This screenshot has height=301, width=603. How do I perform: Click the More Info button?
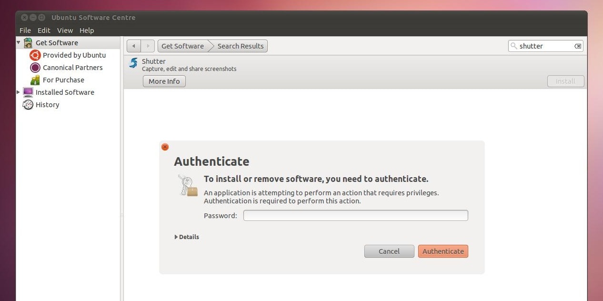pyautogui.click(x=164, y=81)
